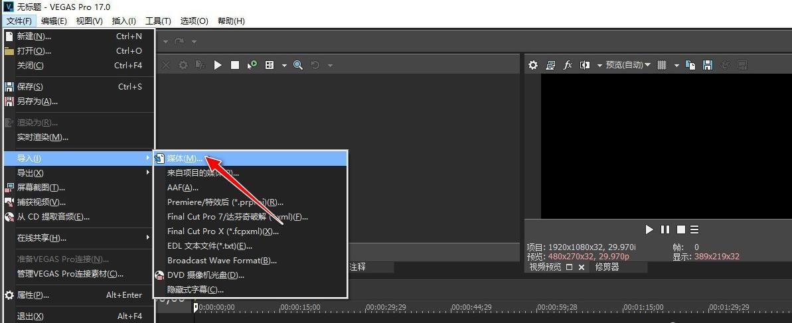Screen dimensions: 792x323
Task: Choose 退出(X) to quit VEGAS
Action: [78, 316]
